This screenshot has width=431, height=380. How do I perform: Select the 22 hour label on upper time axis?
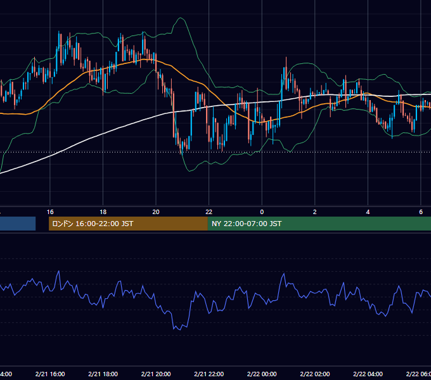209,212
